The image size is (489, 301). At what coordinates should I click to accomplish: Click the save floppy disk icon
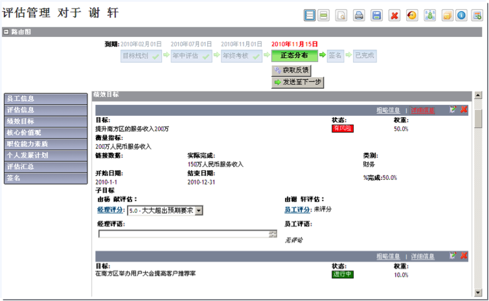click(376, 16)
